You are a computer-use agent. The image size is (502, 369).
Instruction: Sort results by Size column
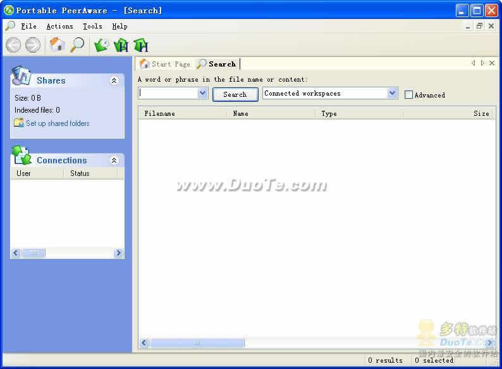[x=448, y=113]
